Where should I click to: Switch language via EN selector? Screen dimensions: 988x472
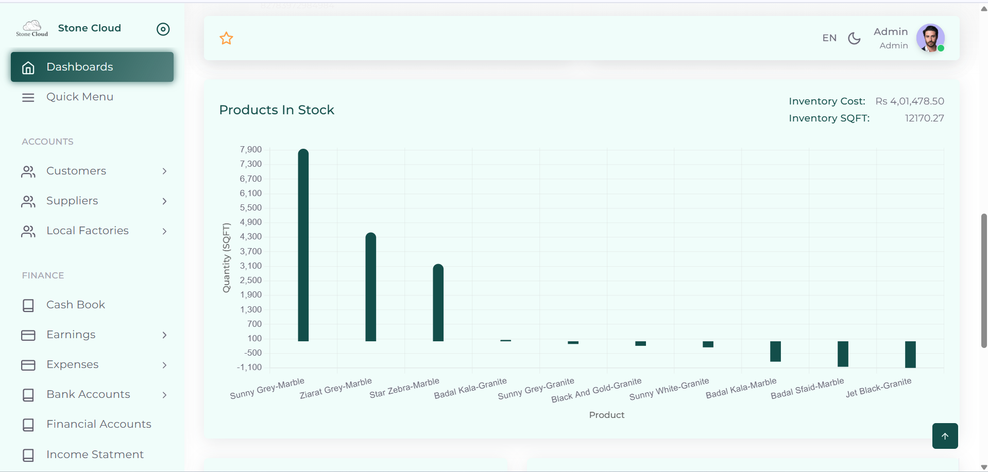[x=829, y=38]
